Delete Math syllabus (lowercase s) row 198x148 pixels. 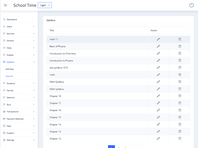coord(180,89)
